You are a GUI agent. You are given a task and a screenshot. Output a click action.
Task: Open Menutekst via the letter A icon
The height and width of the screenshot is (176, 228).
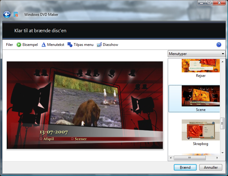click(x=44, y=45)
